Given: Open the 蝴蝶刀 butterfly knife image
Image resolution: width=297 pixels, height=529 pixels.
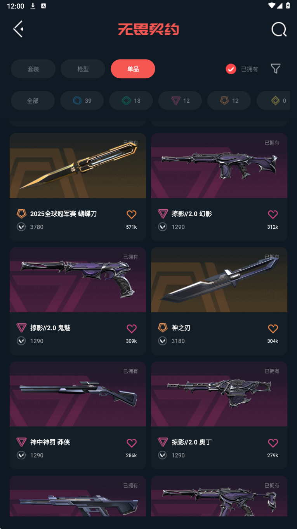Looking at the screenshot, I should [x=78, y=166].
